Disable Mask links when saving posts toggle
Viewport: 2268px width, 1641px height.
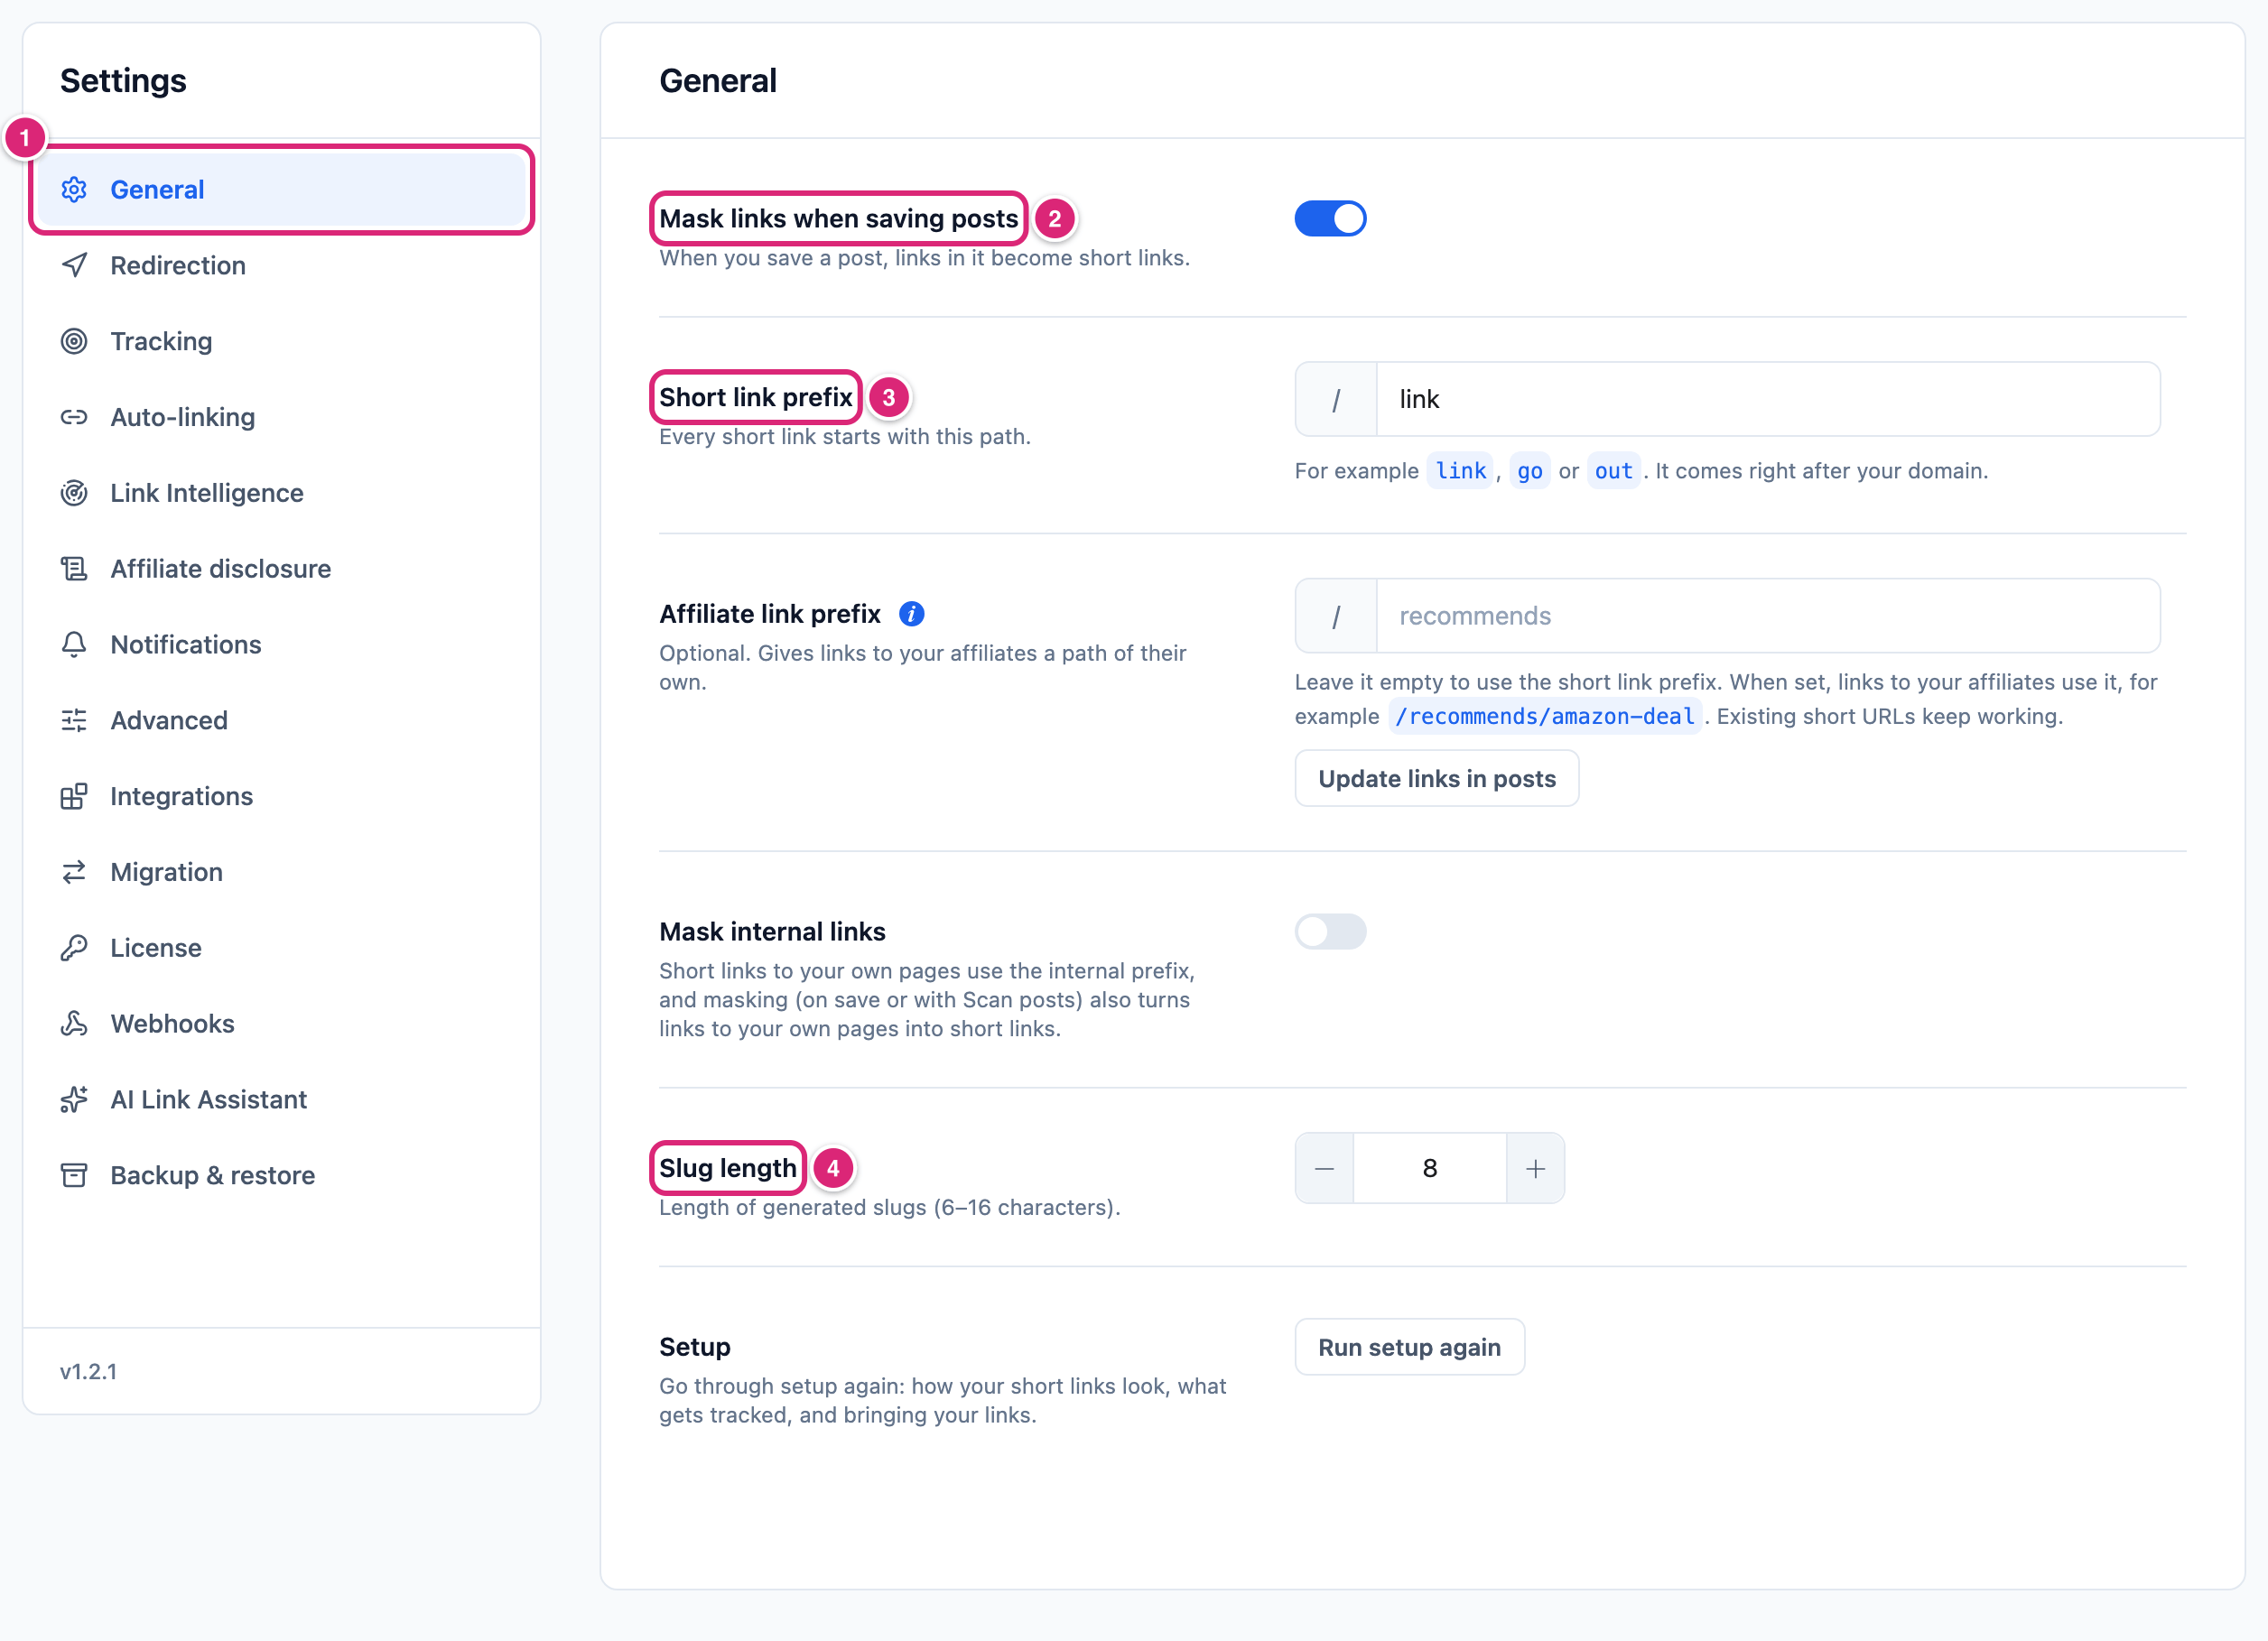1330,218
